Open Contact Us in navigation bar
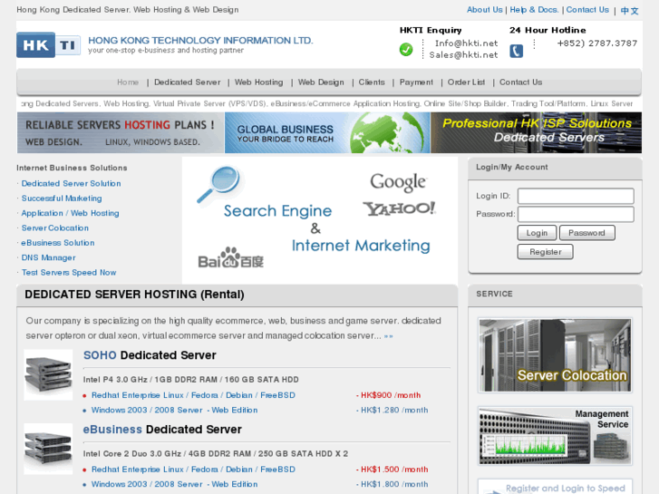The image size is (659, 494). coord(520,82)
